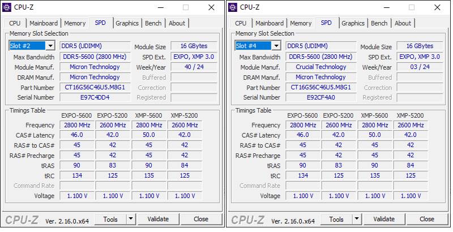Click Serial Number field E92CF4A0
The image size is (453, 232).
(x=320, y=97)
